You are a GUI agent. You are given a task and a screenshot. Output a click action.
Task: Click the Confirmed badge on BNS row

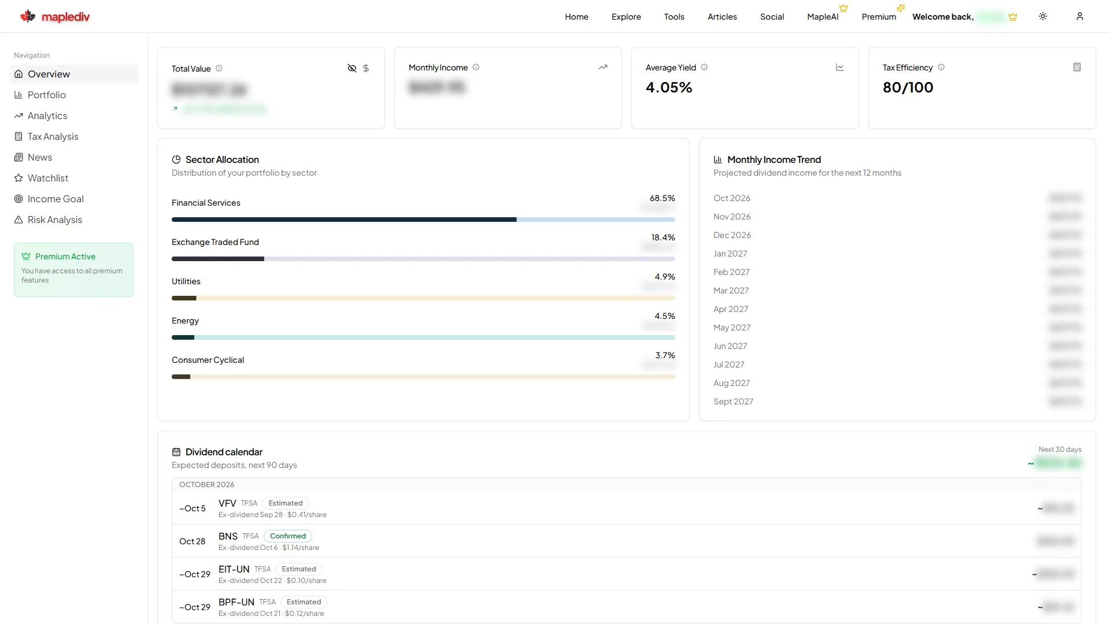[x=288, y=536]
